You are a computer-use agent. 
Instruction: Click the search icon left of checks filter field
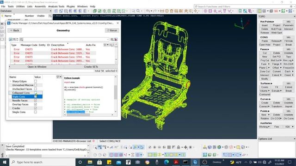(21, 39)
